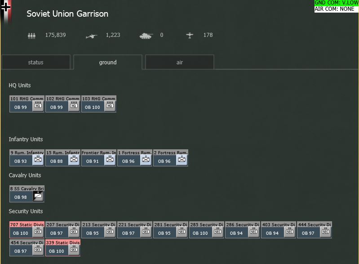
Task: Click SEC icon of 707 Static Division
Action: 38,232
